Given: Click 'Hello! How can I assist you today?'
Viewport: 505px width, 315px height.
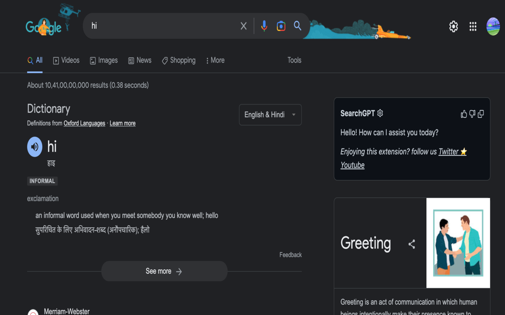Looking at the screenshot, I should [389, 133].
